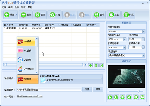Screen dimensions: 150x106
Task: Stop the video preview playback
Action: click(x=123, y=97)
